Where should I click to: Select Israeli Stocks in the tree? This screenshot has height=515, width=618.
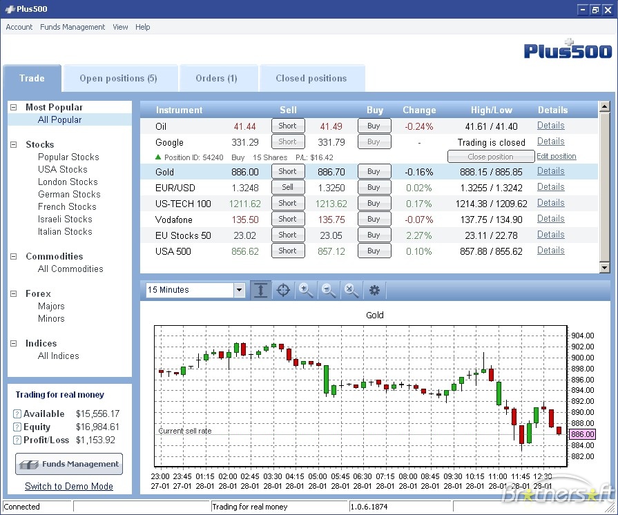click(65, 219)
